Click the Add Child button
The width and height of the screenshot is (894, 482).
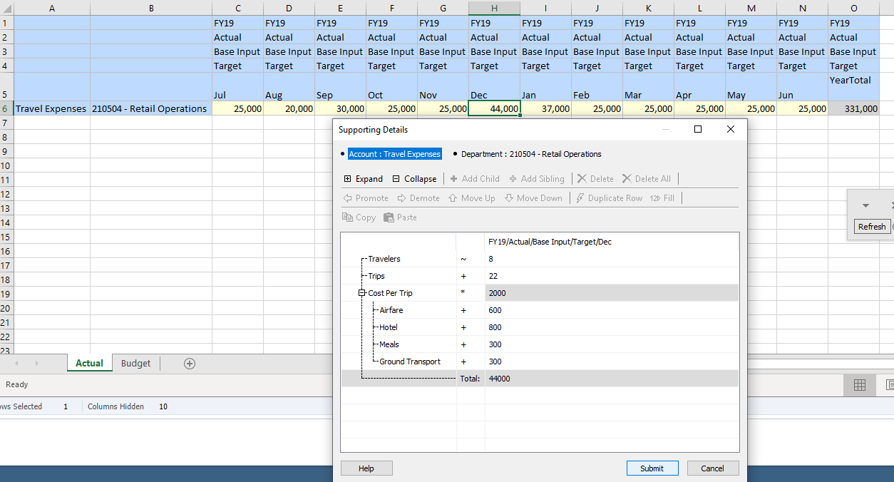475,179
